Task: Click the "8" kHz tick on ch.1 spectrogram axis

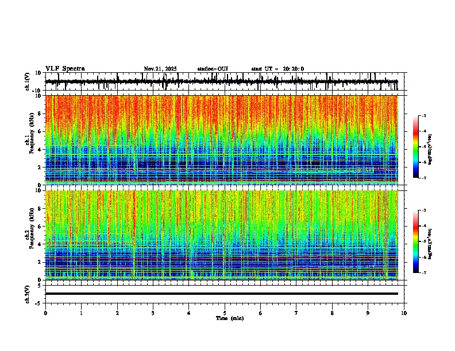Action: [40, 114]
